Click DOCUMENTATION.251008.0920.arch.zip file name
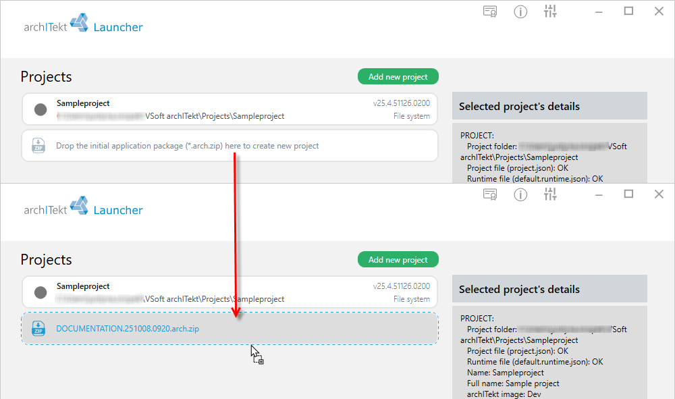The image size is (675, 399). point(128,329)
